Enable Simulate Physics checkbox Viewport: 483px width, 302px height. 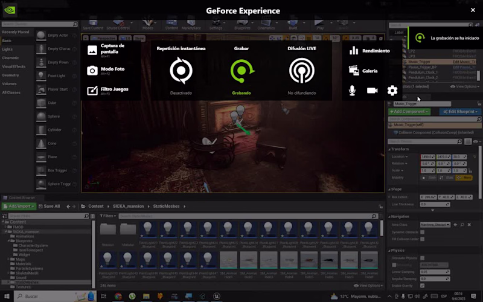pos(422,258)
